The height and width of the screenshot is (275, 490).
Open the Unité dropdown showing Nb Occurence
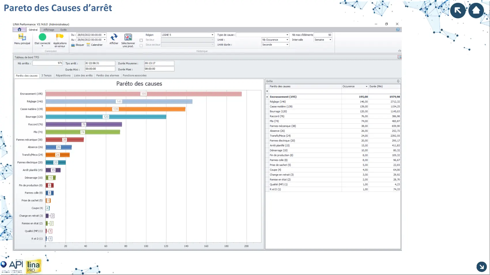pos(287,40)
